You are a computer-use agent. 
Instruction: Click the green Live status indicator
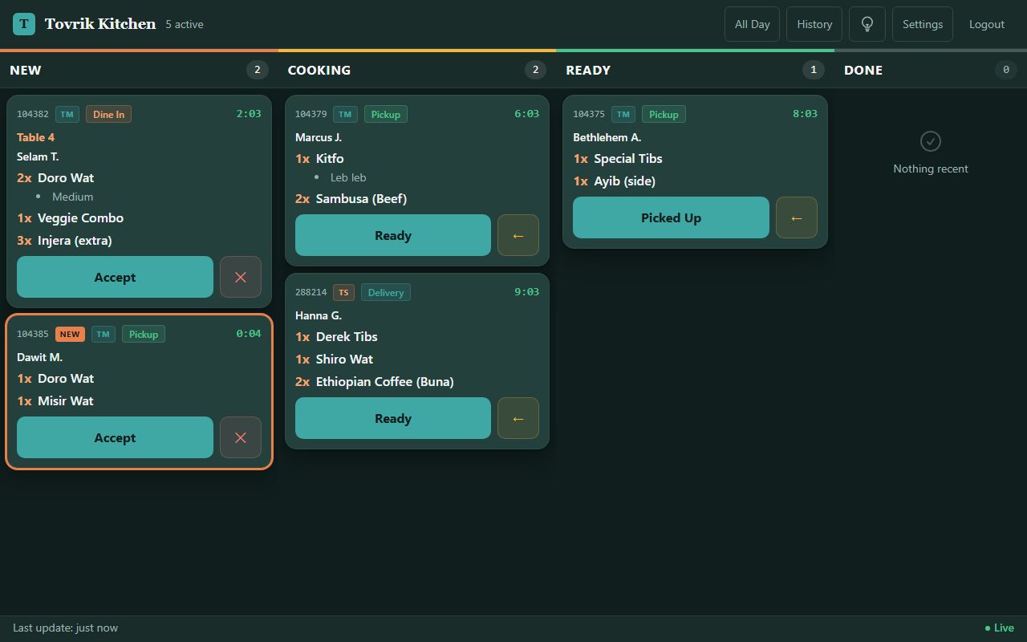1000,628
